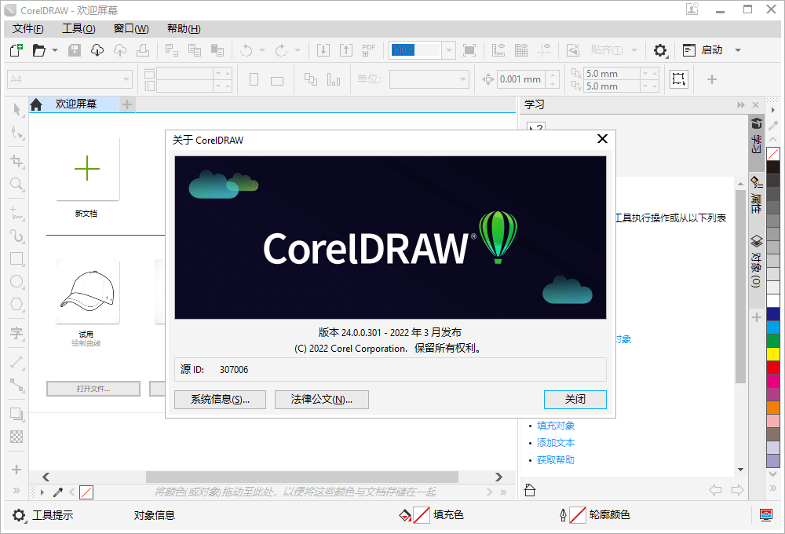785x534 pixels.
Task: Click the Import icon in the toolbar
Action: pyautogui.click(x=323, y=49)
